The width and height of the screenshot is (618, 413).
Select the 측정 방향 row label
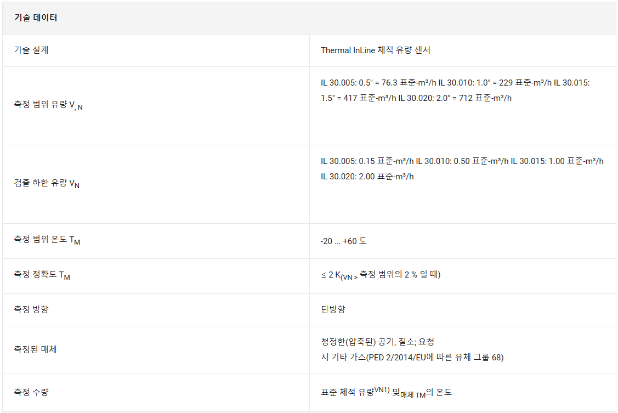pos(31,309)
